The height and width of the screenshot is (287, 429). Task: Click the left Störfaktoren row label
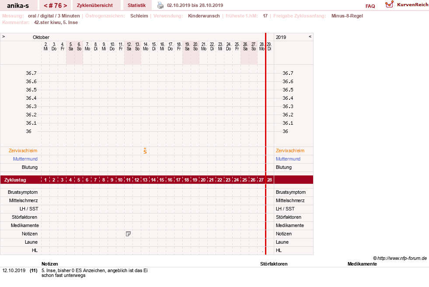24,217
